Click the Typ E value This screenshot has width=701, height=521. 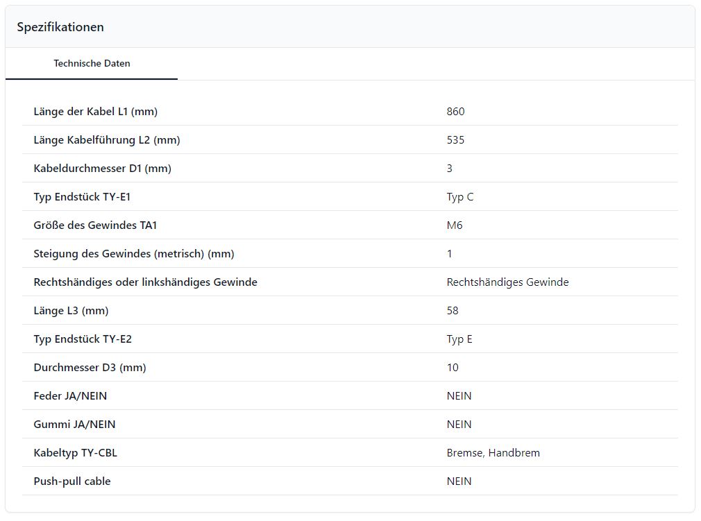point(459,339)
